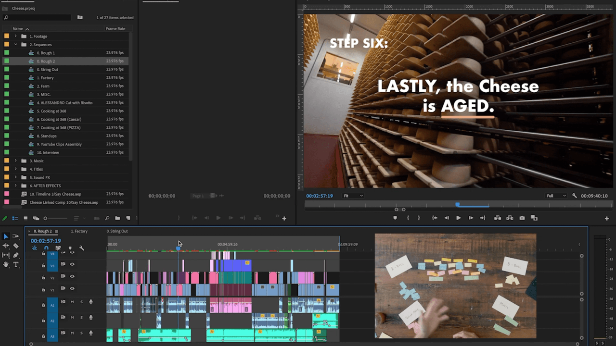The image size is (616, 346).
Task: Toggle lock on track V2
Action: click(43, 278)
